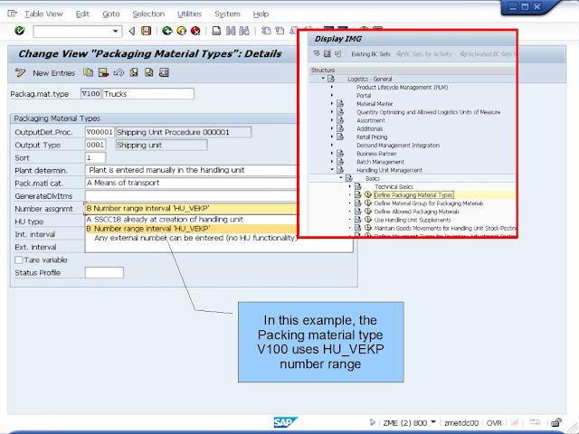The image size is (579, 434).
Task: Open the GenerateDlvItms dropdown field
Action: click(191, 195)
